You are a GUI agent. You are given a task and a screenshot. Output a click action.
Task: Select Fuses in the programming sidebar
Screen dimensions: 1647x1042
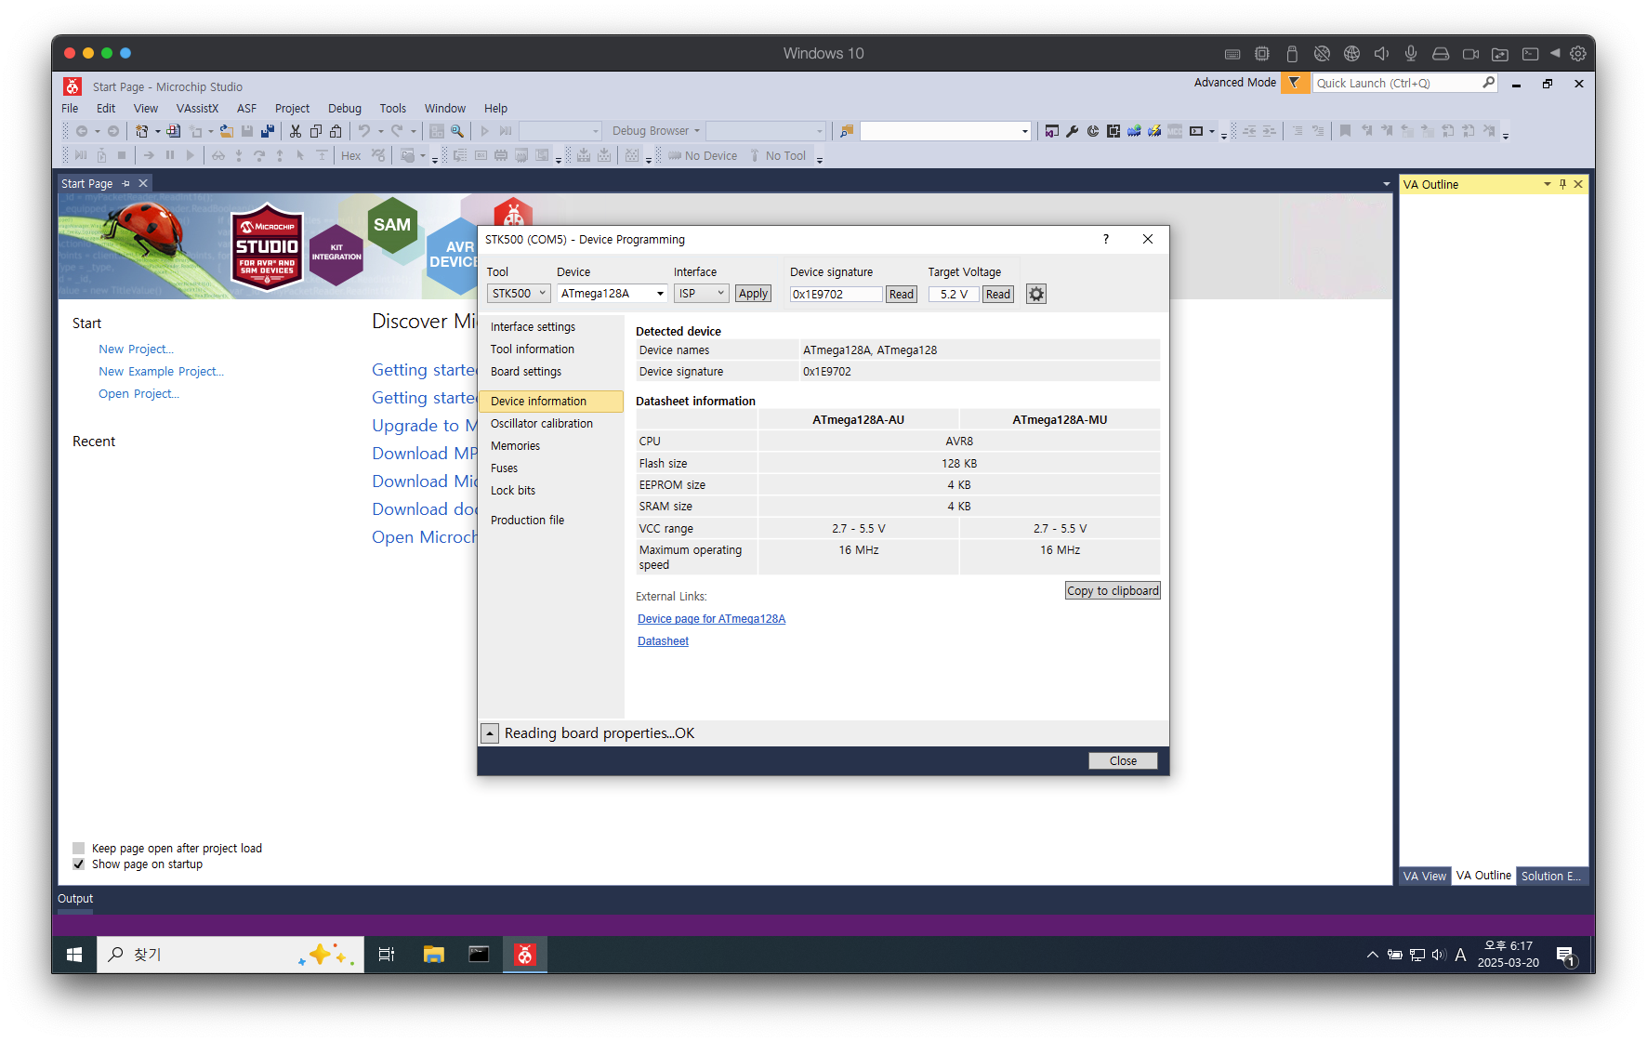click(x=505, y=468)
